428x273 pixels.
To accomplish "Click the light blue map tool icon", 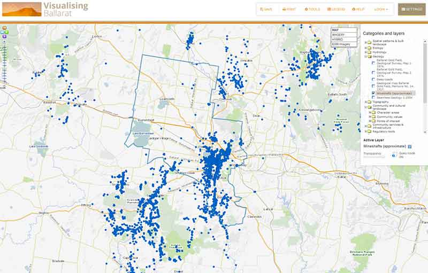I will (x=2, y=32).
